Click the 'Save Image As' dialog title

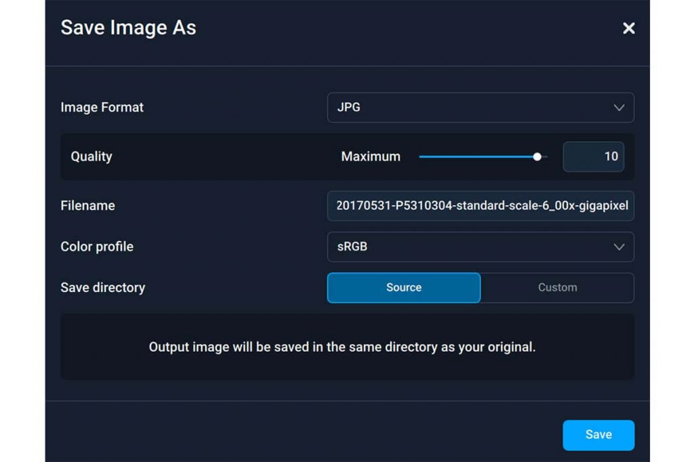(x=128, y=28)
